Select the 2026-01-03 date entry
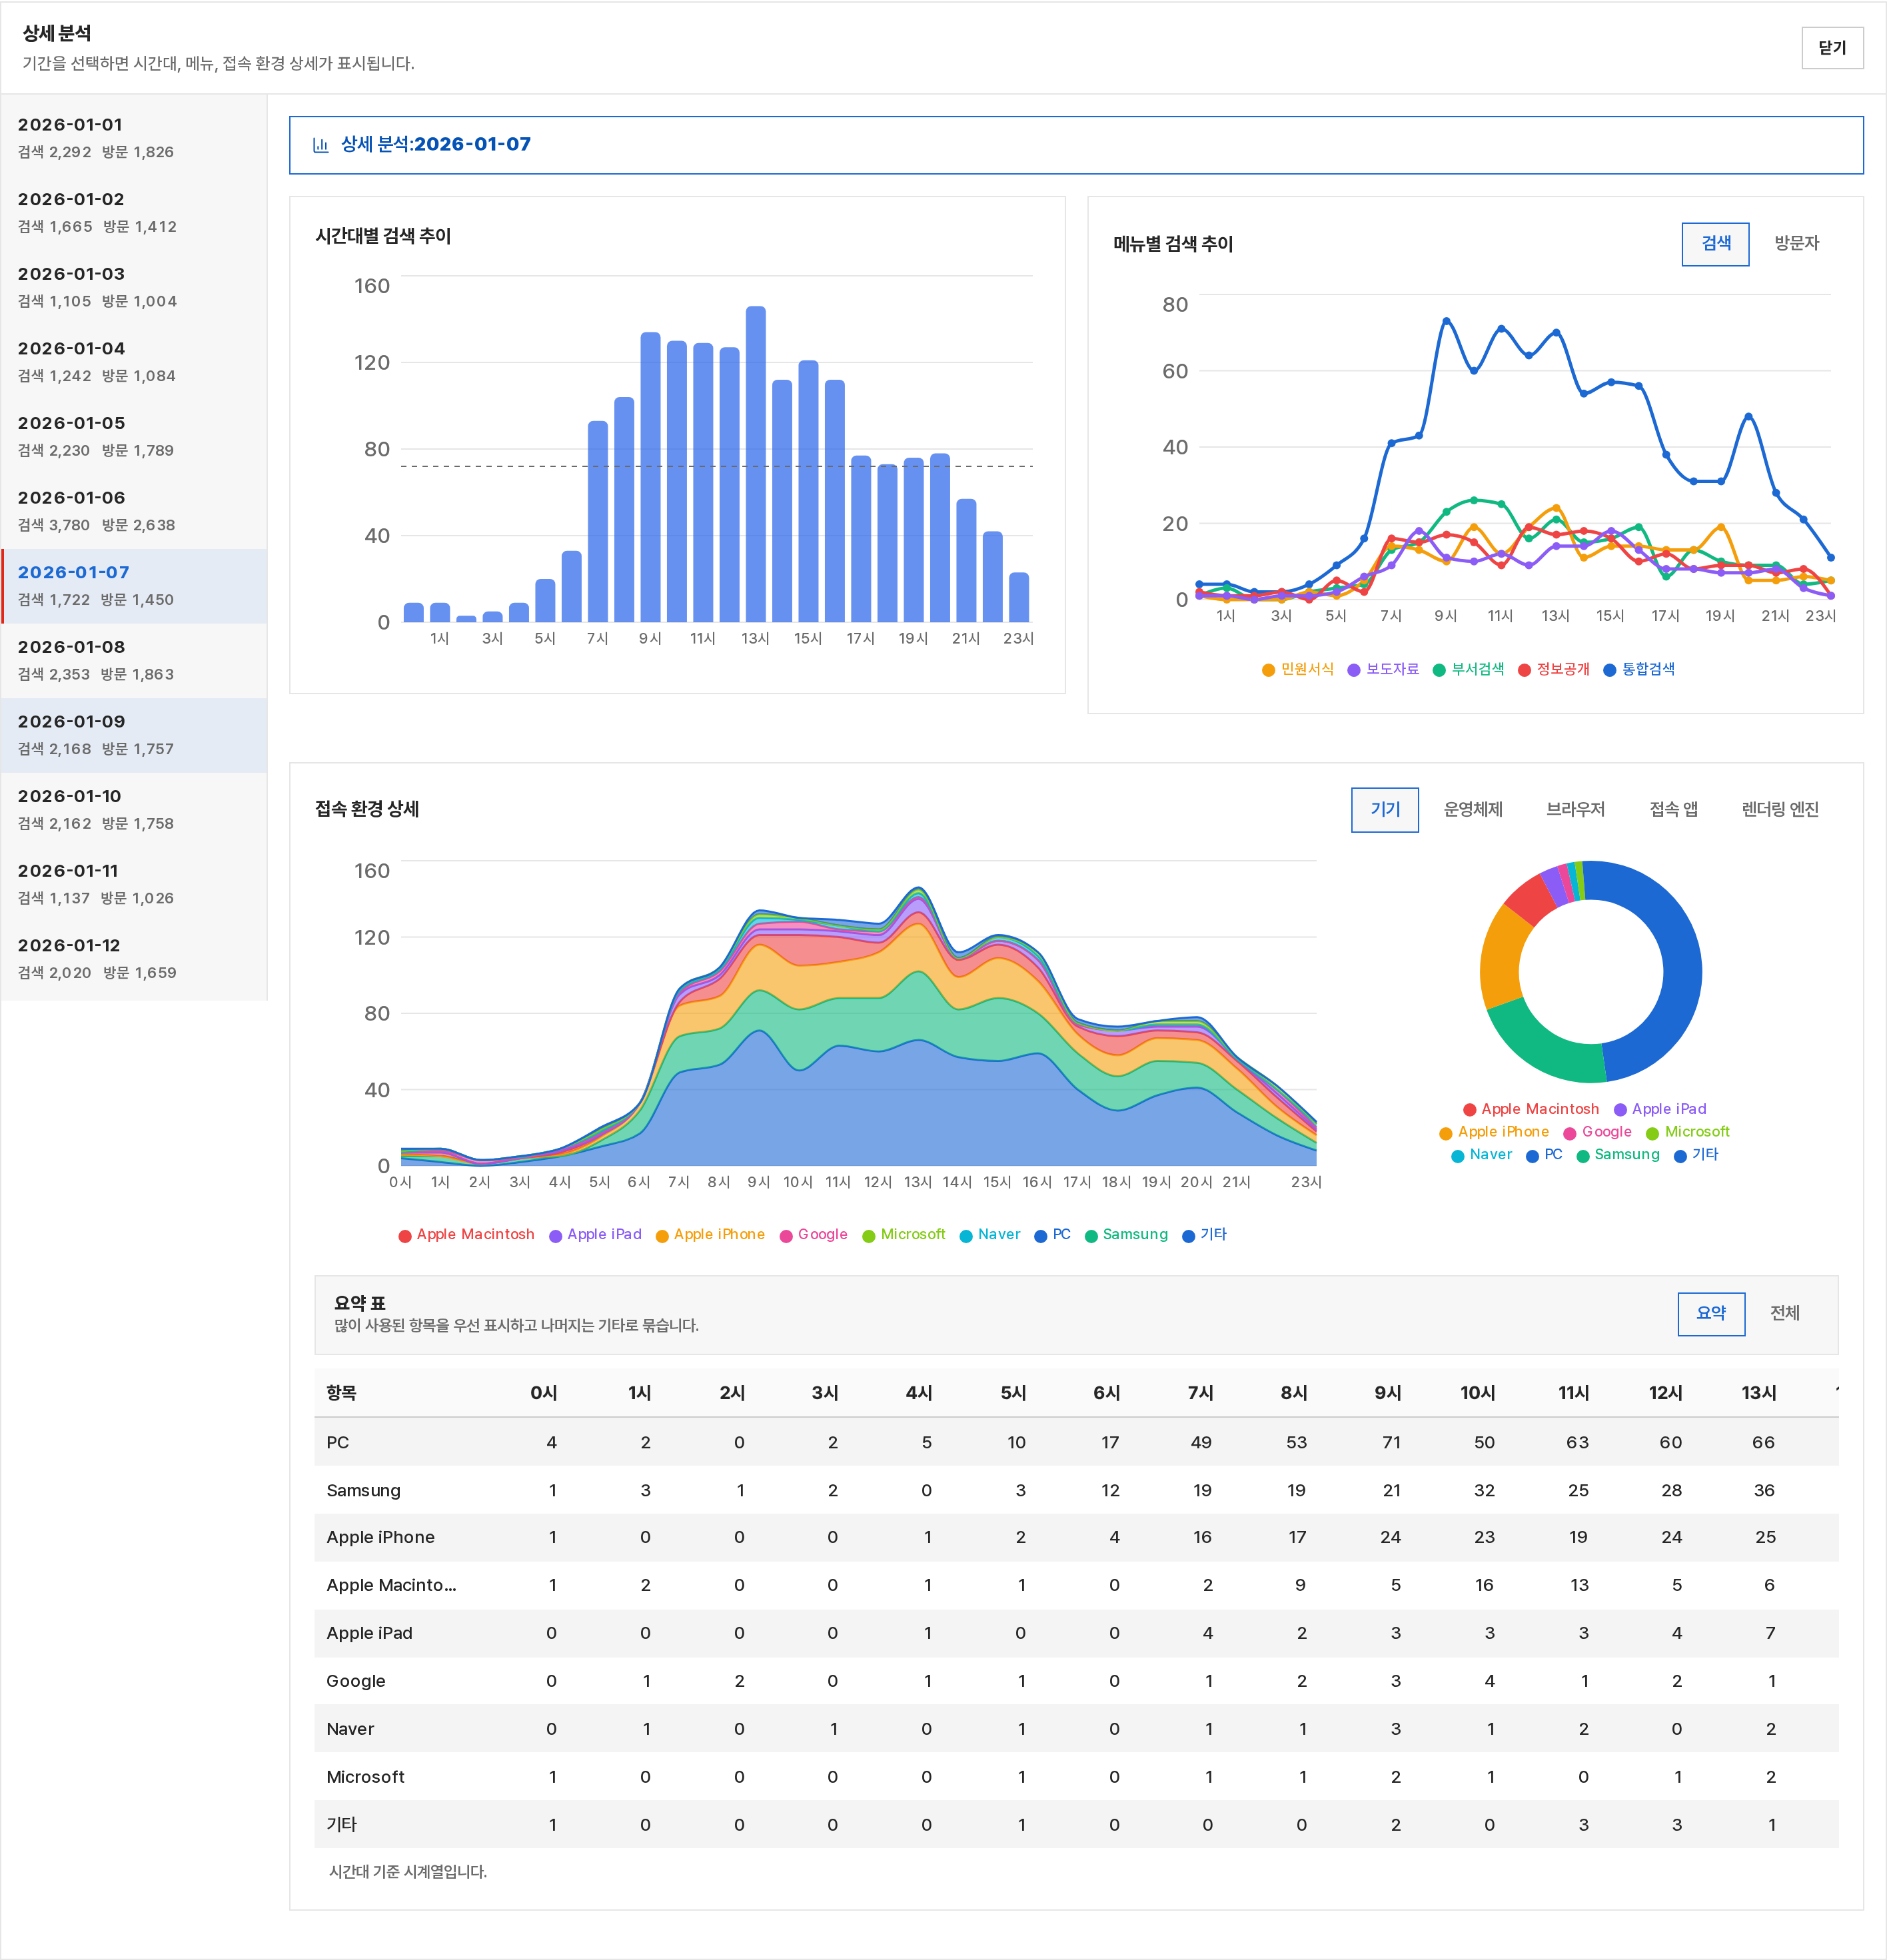 click(x=134, y=287)
